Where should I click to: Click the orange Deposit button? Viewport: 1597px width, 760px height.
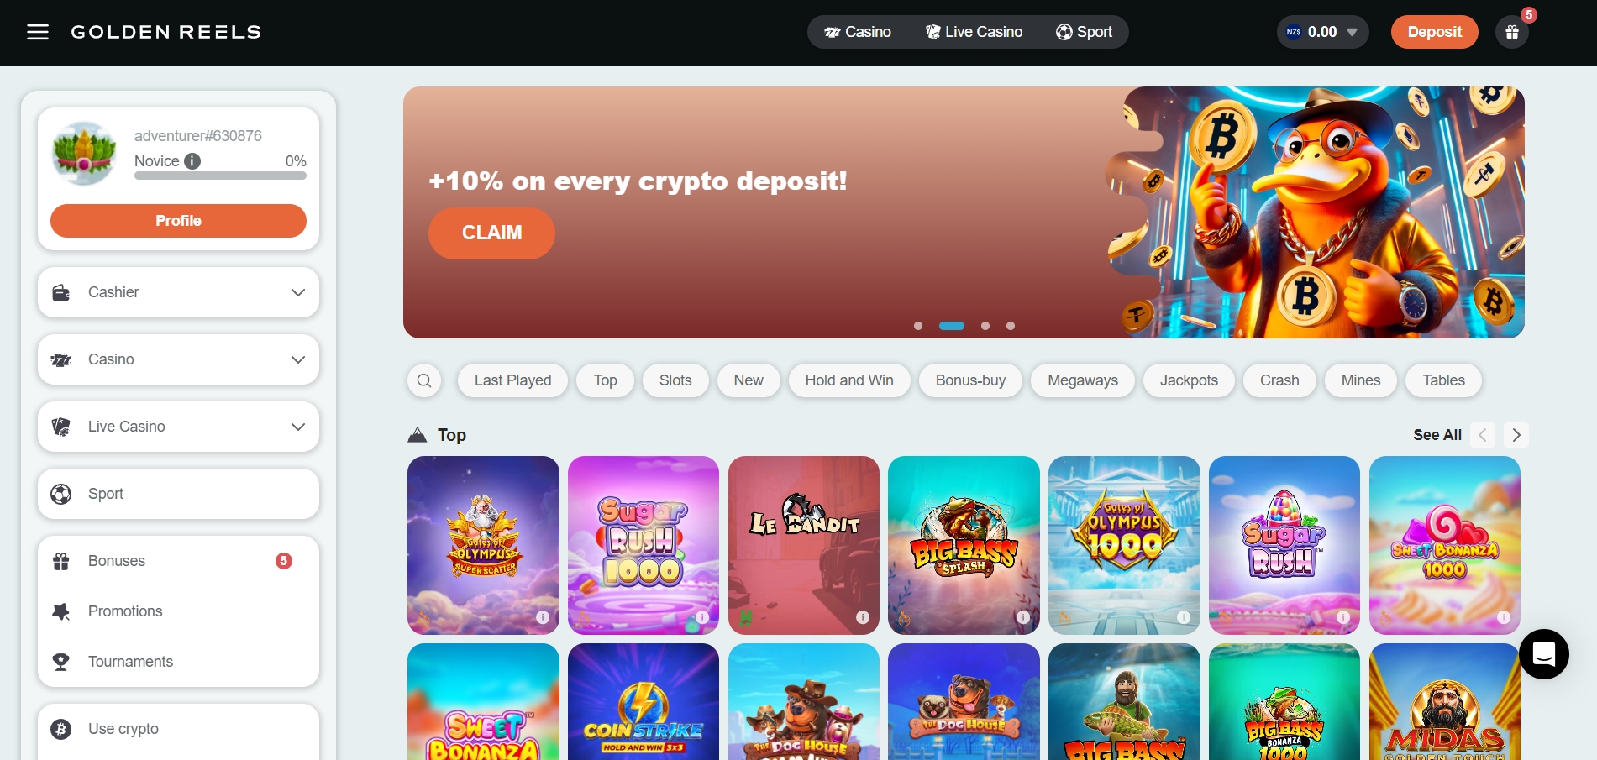tap(1434, 32)
